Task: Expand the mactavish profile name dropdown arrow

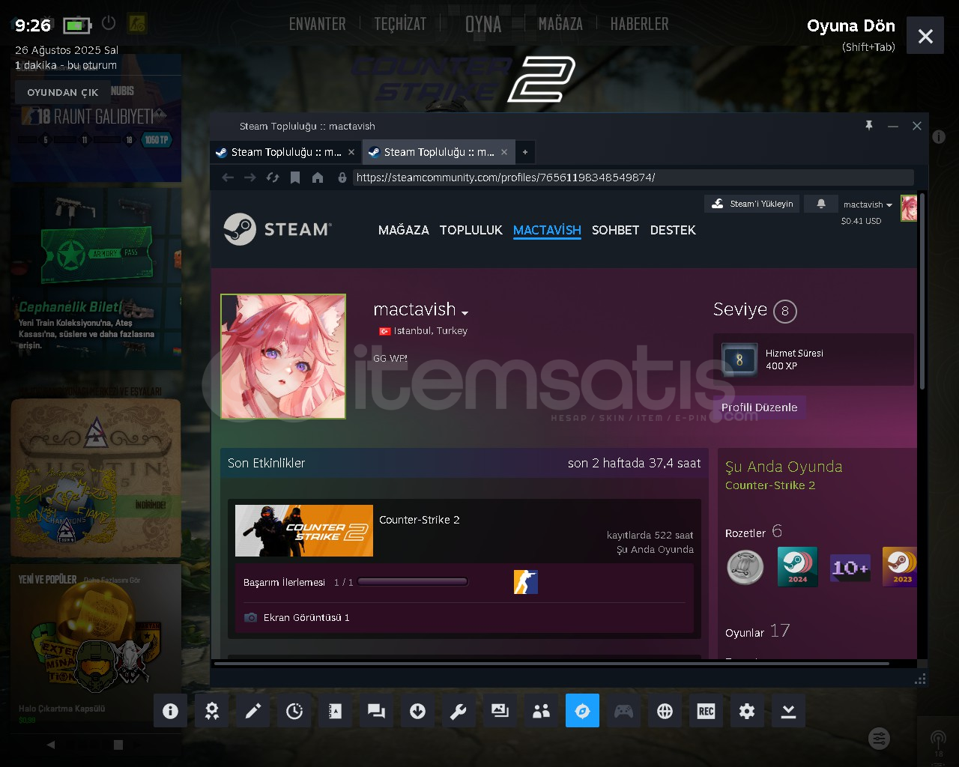Action: coord(465,312)
